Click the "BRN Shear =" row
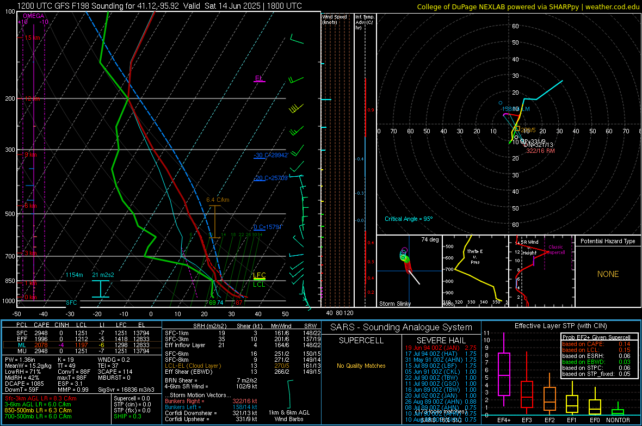The width and height of the screenshot is (642, 426). (x=211, y=380)
